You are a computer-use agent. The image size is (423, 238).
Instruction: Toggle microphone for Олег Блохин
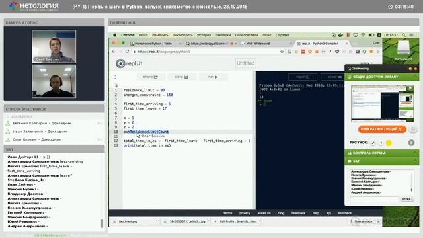100,139
